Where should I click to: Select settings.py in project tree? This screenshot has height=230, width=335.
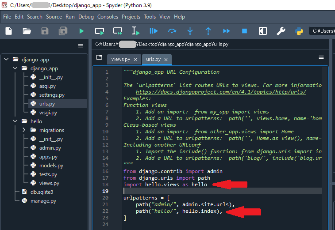pos(52,95)
